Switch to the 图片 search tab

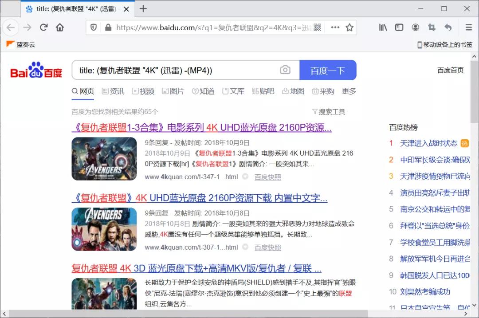(173, 91)
